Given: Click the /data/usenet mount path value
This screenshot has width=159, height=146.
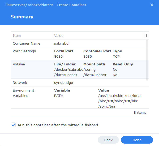Looking at the screenshot, I should pos(95,75).
